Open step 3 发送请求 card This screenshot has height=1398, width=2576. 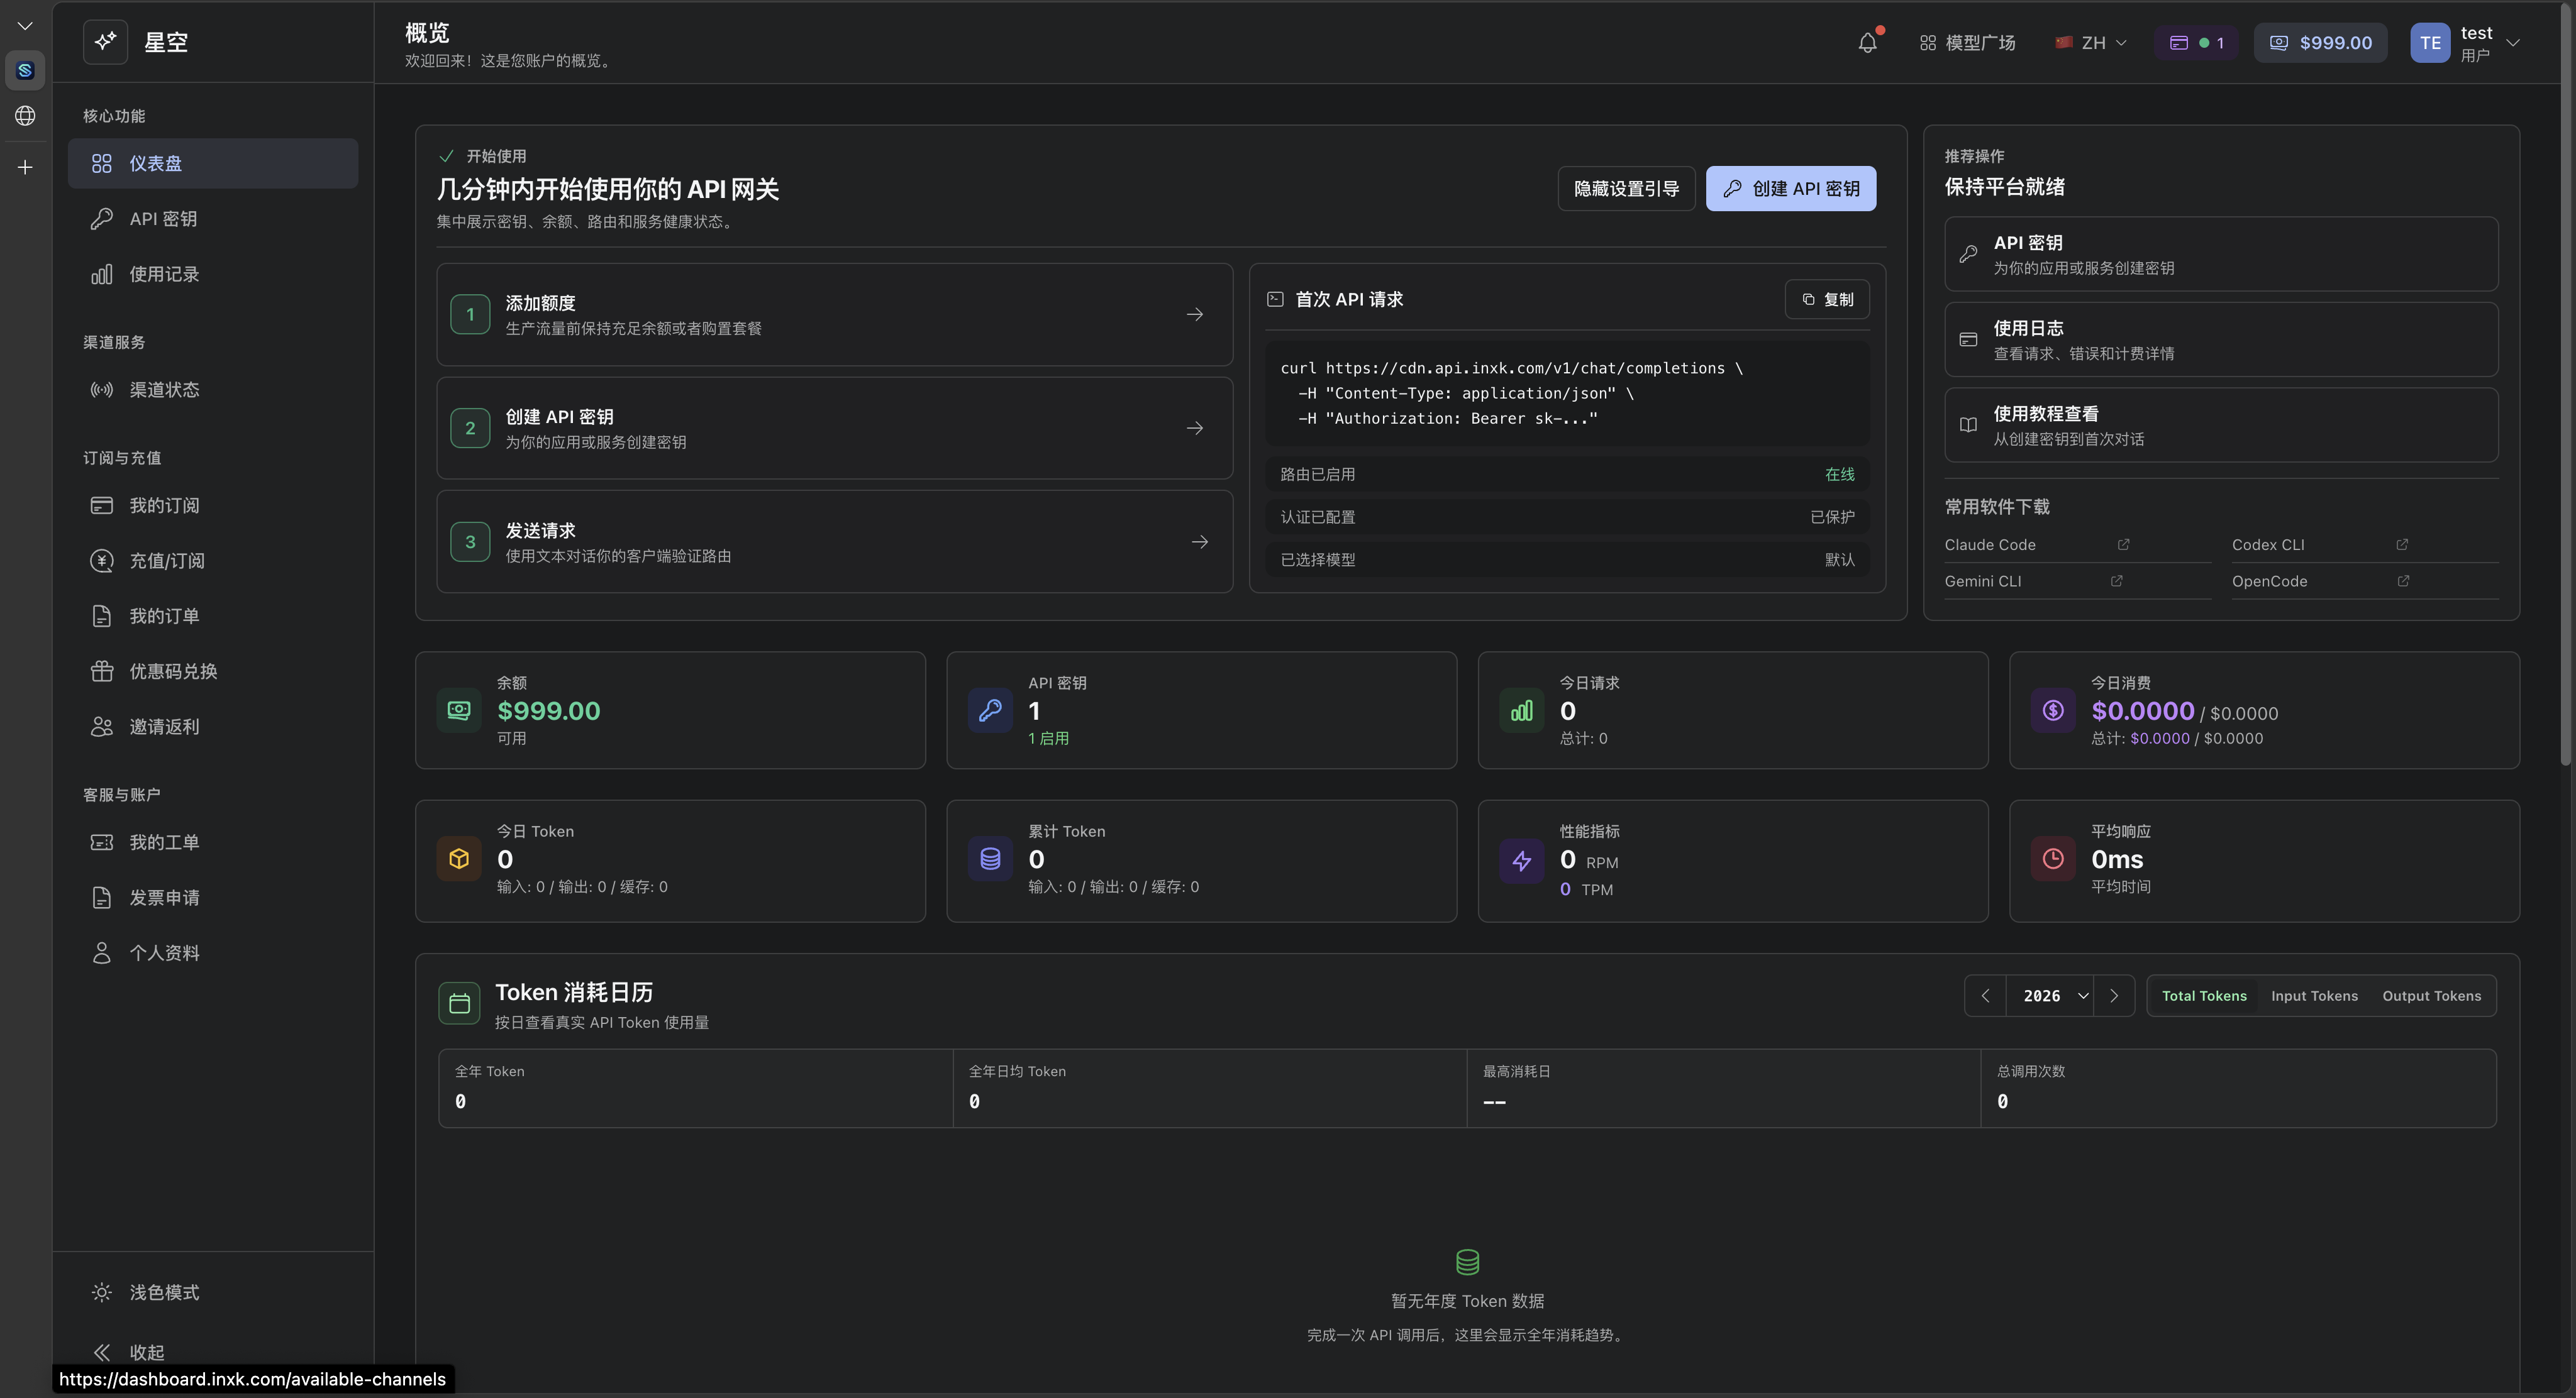(x=834, y=542)
